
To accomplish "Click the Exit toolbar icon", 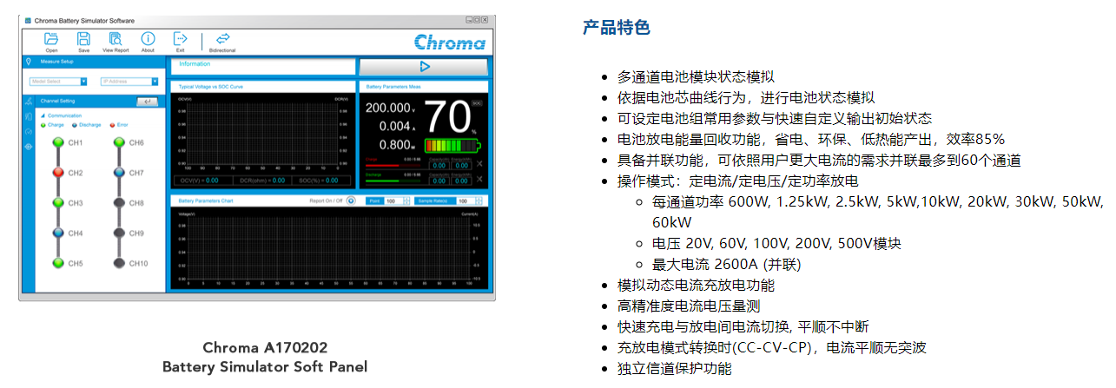I will coord(180,38).
